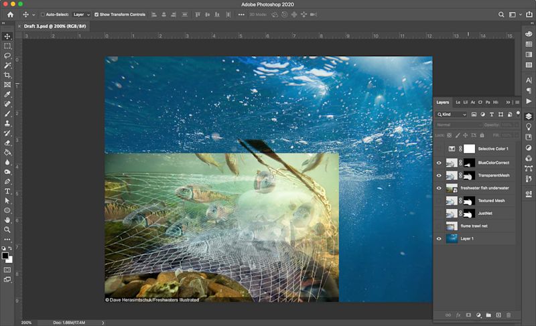Open the Layers panel tab
This screenshot has width=536, height=326.
[x=443, y=102]
